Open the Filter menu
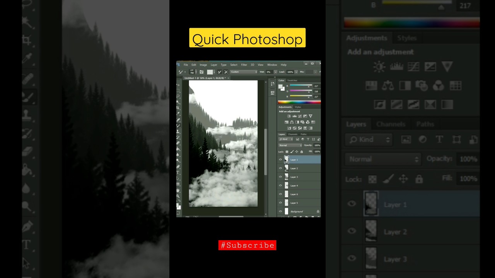 [x=244, y=65]
